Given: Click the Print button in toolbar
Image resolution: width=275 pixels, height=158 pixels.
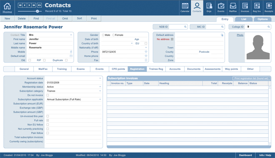Looking at the screenshot, I should [x=94, y=19].
